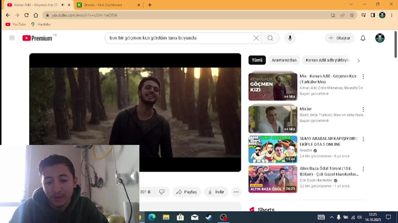The width and height of the screenshot is (398, 223).
Task: Clear the search query with the X
Action: (x=256, y=38)
